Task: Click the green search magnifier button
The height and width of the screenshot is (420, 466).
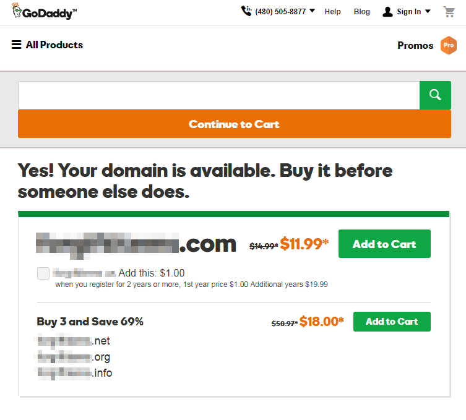Action: tap(435, 95)
